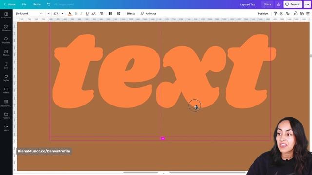The height and width of the screenshot is (175, 312).
Task: Open the More sidebar tab
Action: point(6,128)
